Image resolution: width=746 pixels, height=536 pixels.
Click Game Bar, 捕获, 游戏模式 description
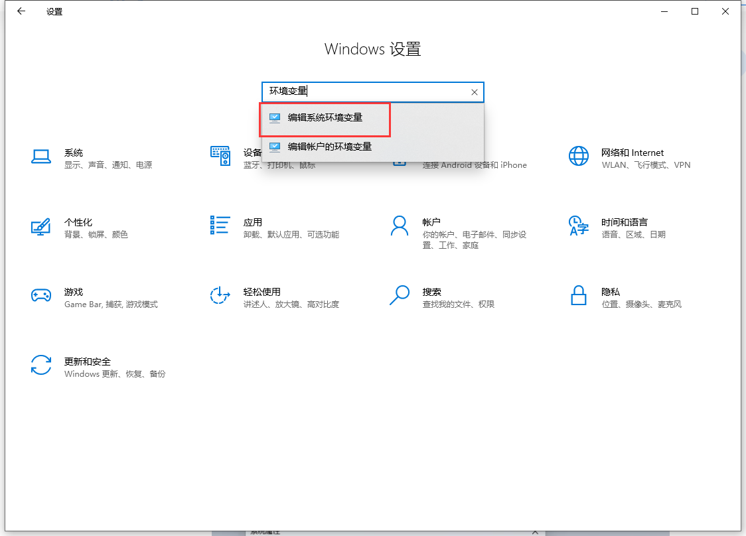(112, 304)
